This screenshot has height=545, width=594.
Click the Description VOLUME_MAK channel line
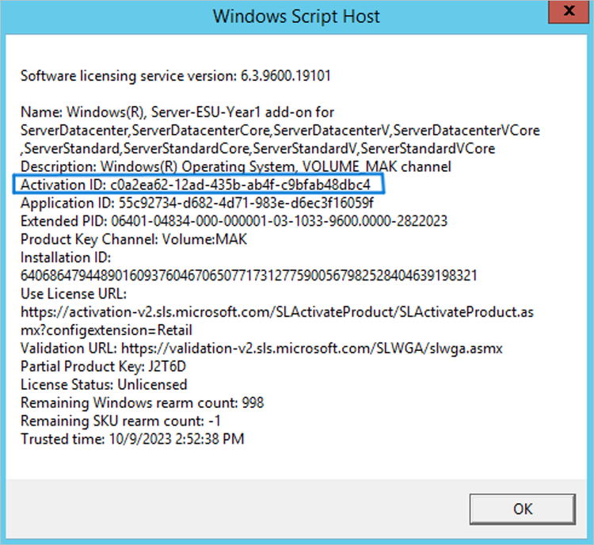click(235, 166)
